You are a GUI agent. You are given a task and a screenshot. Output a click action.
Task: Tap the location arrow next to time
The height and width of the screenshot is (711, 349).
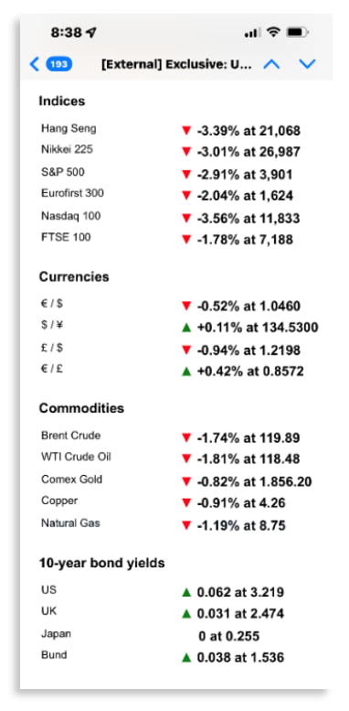(x=91, y=33)
